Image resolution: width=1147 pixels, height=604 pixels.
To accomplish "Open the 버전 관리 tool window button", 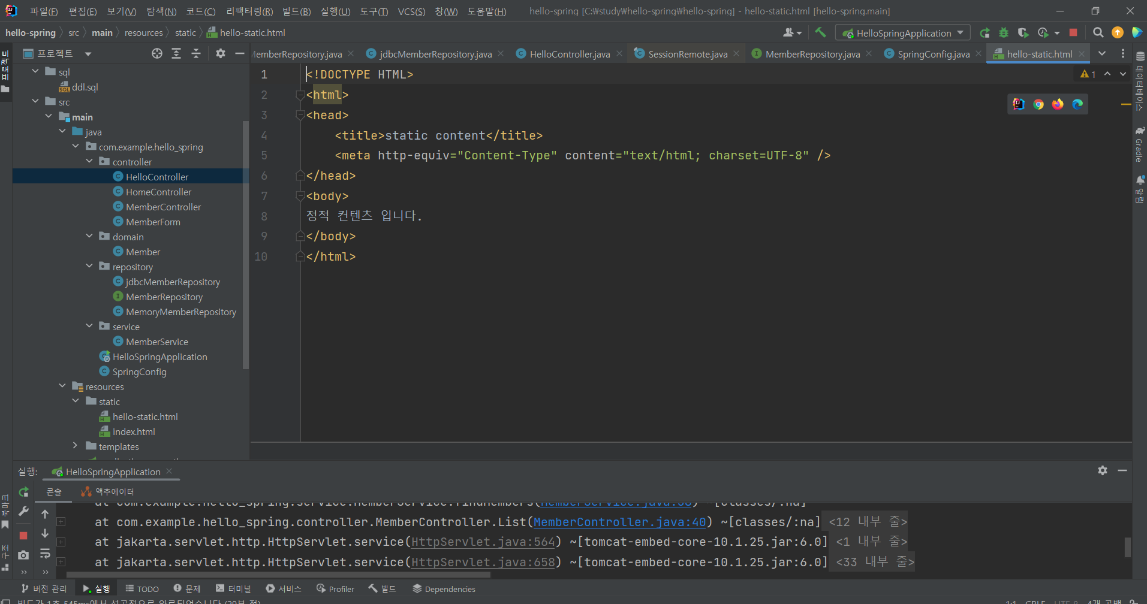I will point(44,589).
